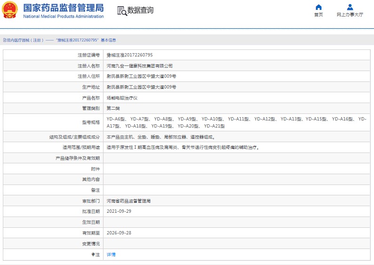This screenshot has height=265, width=374.
Task: Click the structure composition value 本产品由主机
Action: 160,137
